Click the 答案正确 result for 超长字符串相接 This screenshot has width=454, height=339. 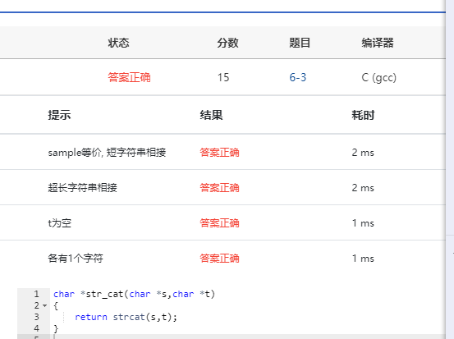tap(219, 188)
